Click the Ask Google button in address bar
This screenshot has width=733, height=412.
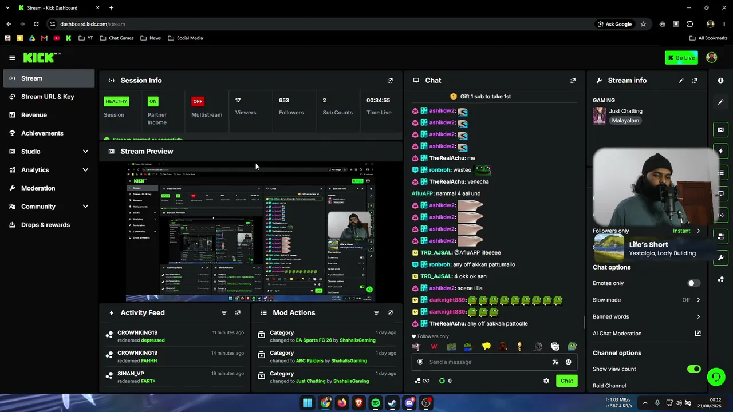(614, 24)
